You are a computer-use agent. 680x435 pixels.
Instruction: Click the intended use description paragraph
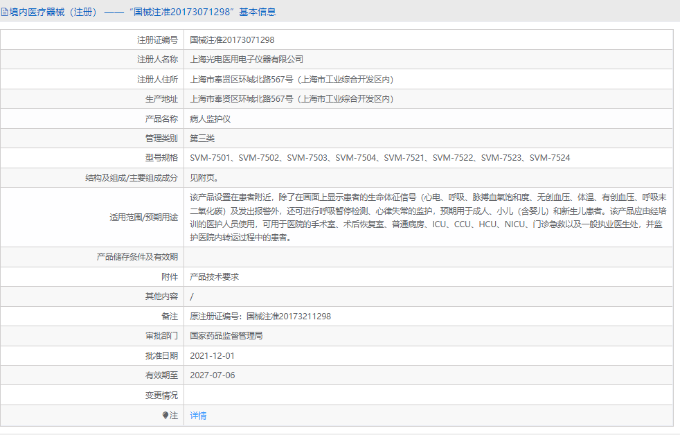point(428,217)
